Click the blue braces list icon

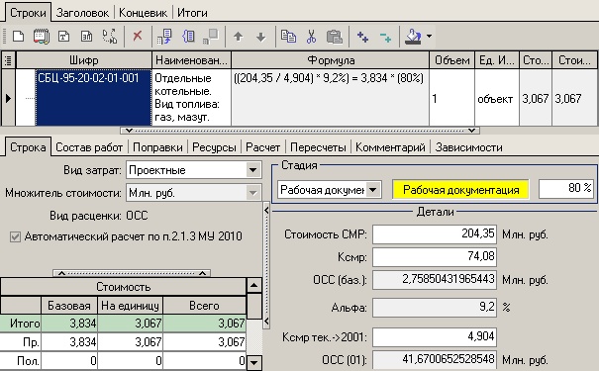[x=188, y=37]
